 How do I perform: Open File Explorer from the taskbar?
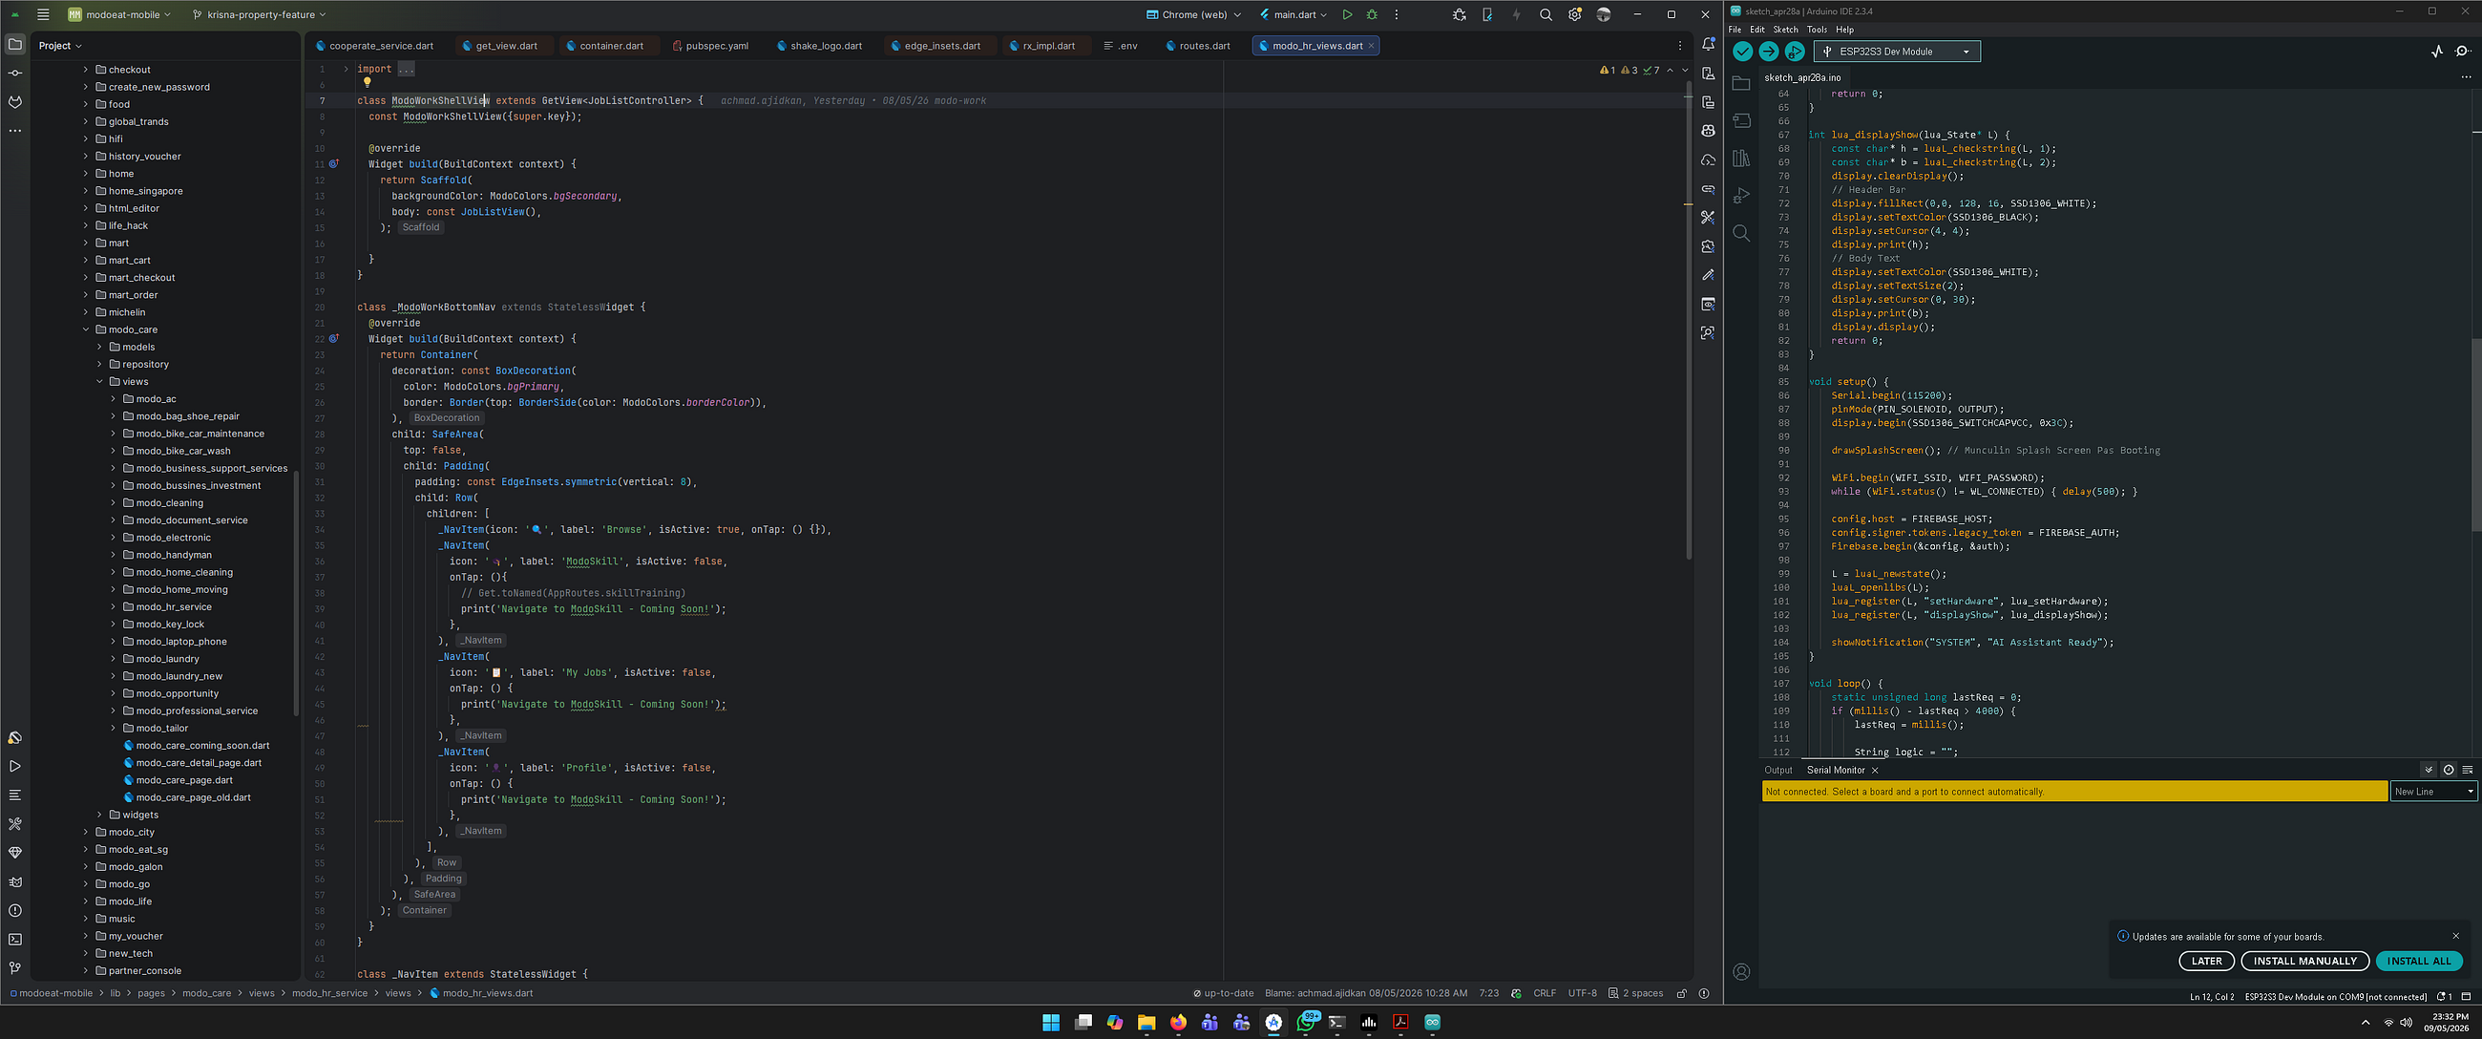click(x=1146, y=1023)
